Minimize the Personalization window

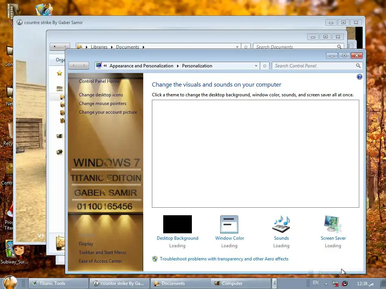pos(332,56)
